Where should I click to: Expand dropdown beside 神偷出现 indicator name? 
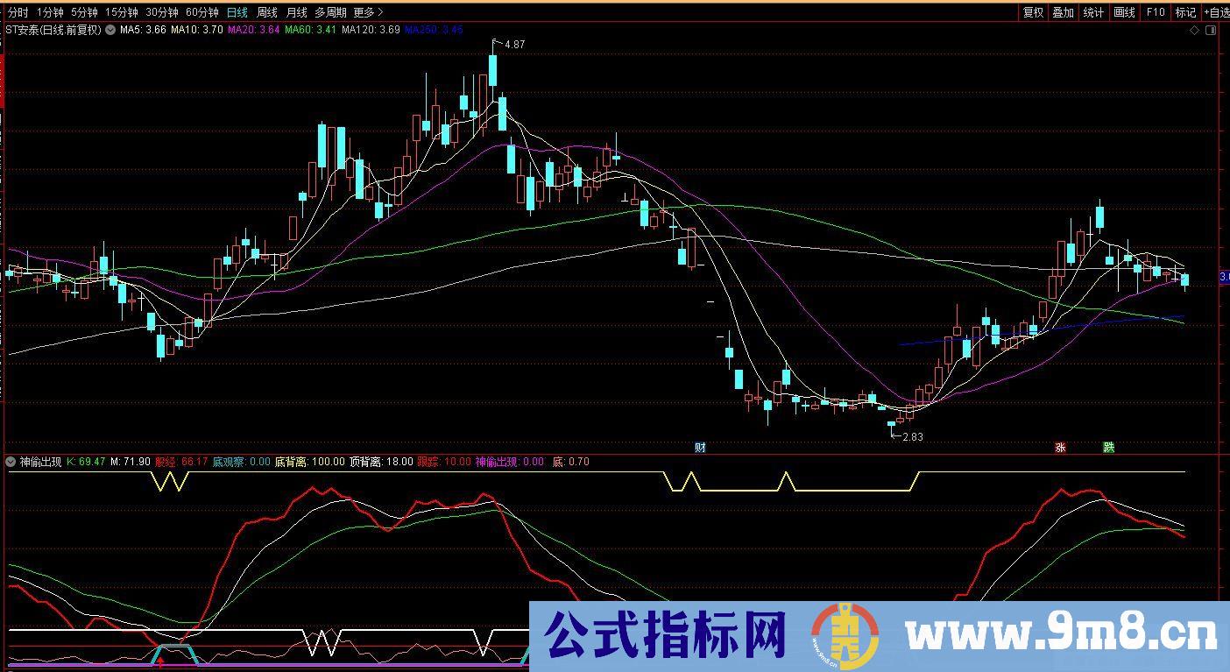[11, 462]
